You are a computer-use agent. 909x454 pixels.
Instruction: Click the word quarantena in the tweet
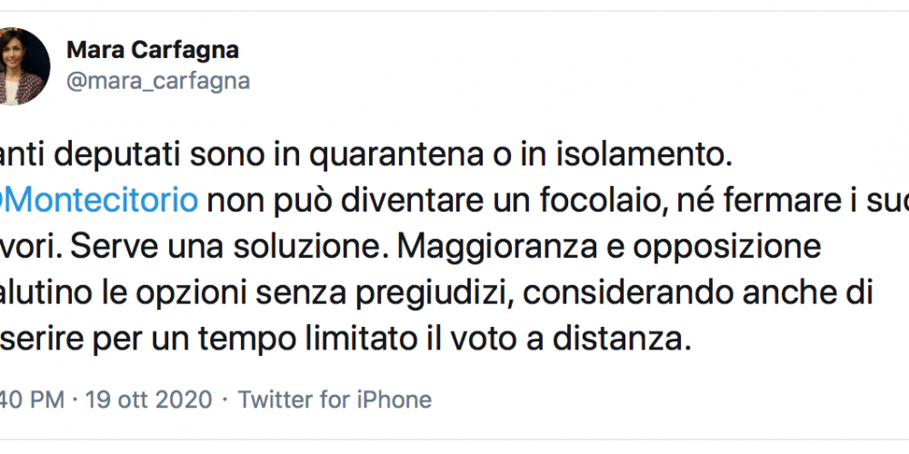click(396, 156)
